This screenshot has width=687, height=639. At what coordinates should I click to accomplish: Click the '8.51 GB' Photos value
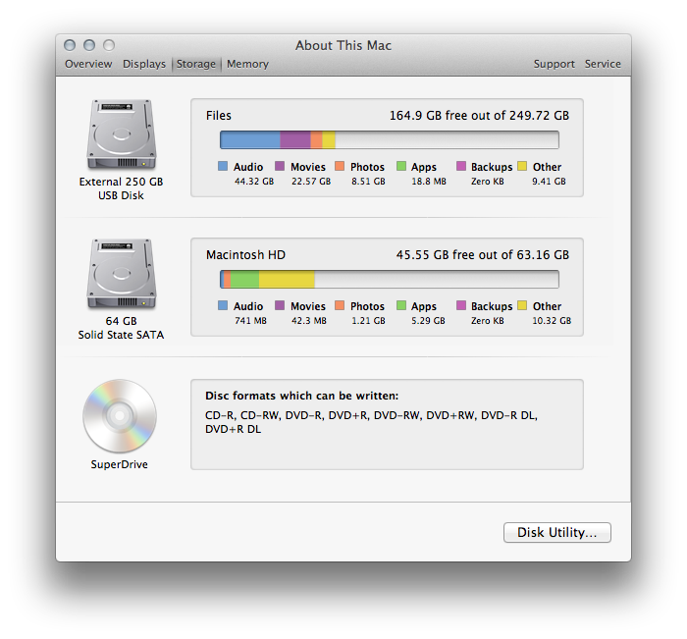coord(368,182)
